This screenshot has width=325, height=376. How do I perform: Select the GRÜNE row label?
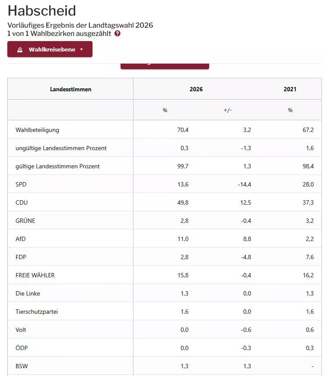coord(25,221)
